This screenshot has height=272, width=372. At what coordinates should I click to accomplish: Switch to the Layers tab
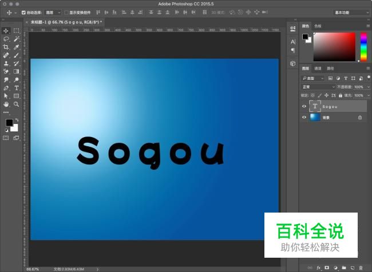(306, 69)
